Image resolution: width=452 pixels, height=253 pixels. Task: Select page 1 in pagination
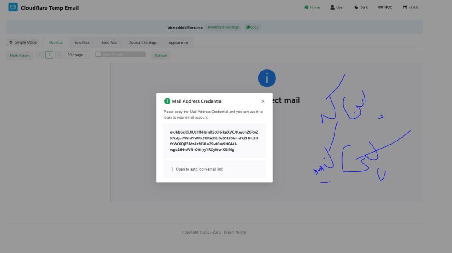click(x=49, y=55)
